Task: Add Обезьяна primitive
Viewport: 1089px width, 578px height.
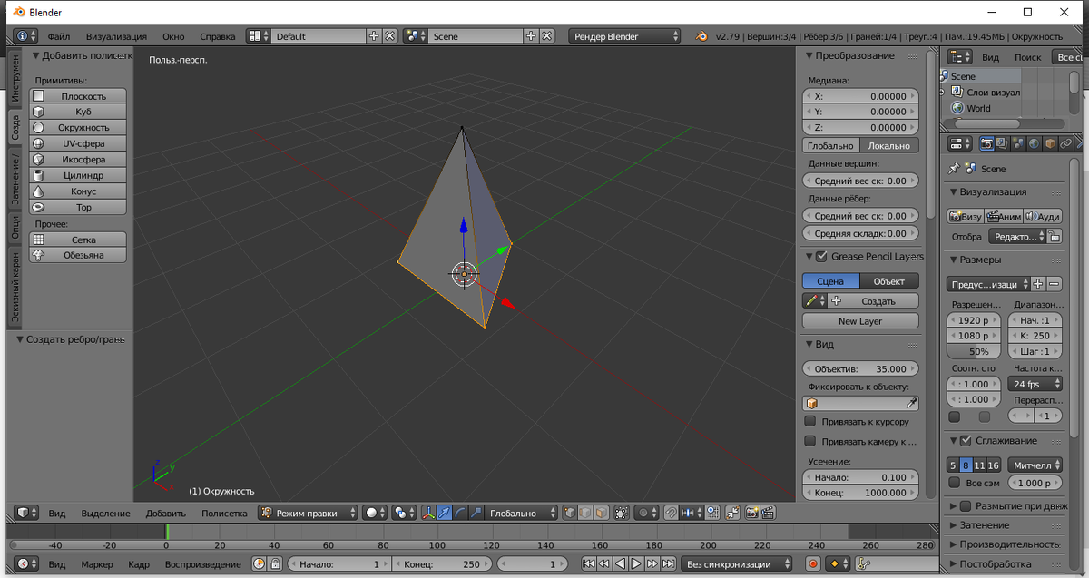Action: (x=78, y=255)
